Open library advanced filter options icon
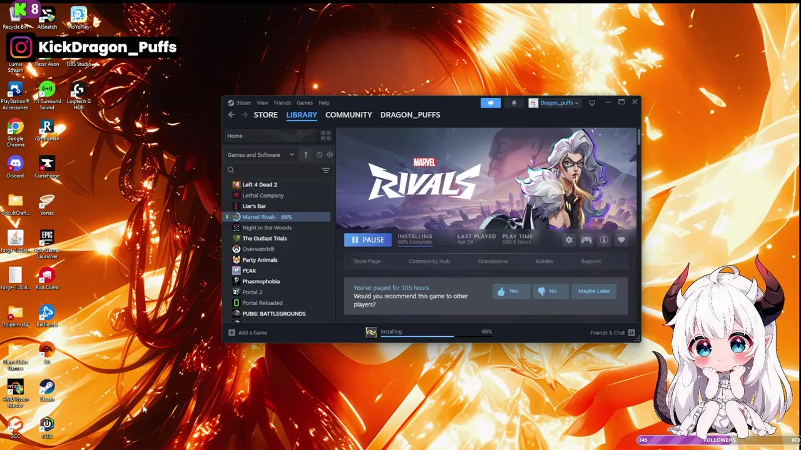Screen dimensions: 801x450 pos(325,170)
